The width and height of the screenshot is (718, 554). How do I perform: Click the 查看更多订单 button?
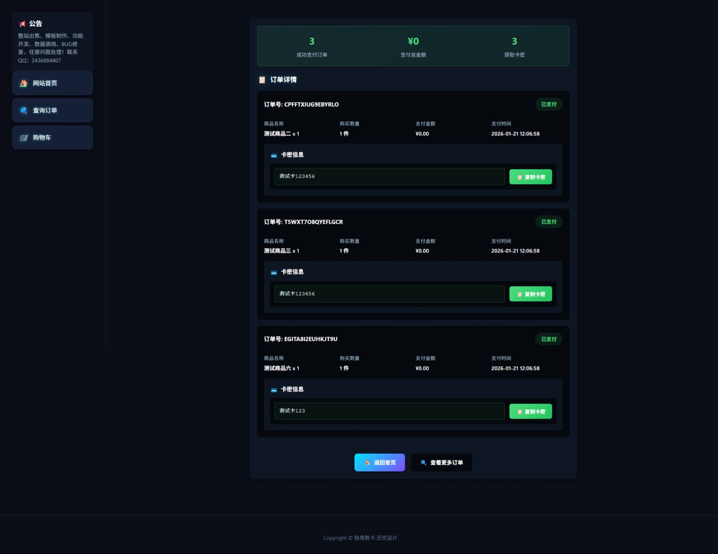click(x=441, y=462)
